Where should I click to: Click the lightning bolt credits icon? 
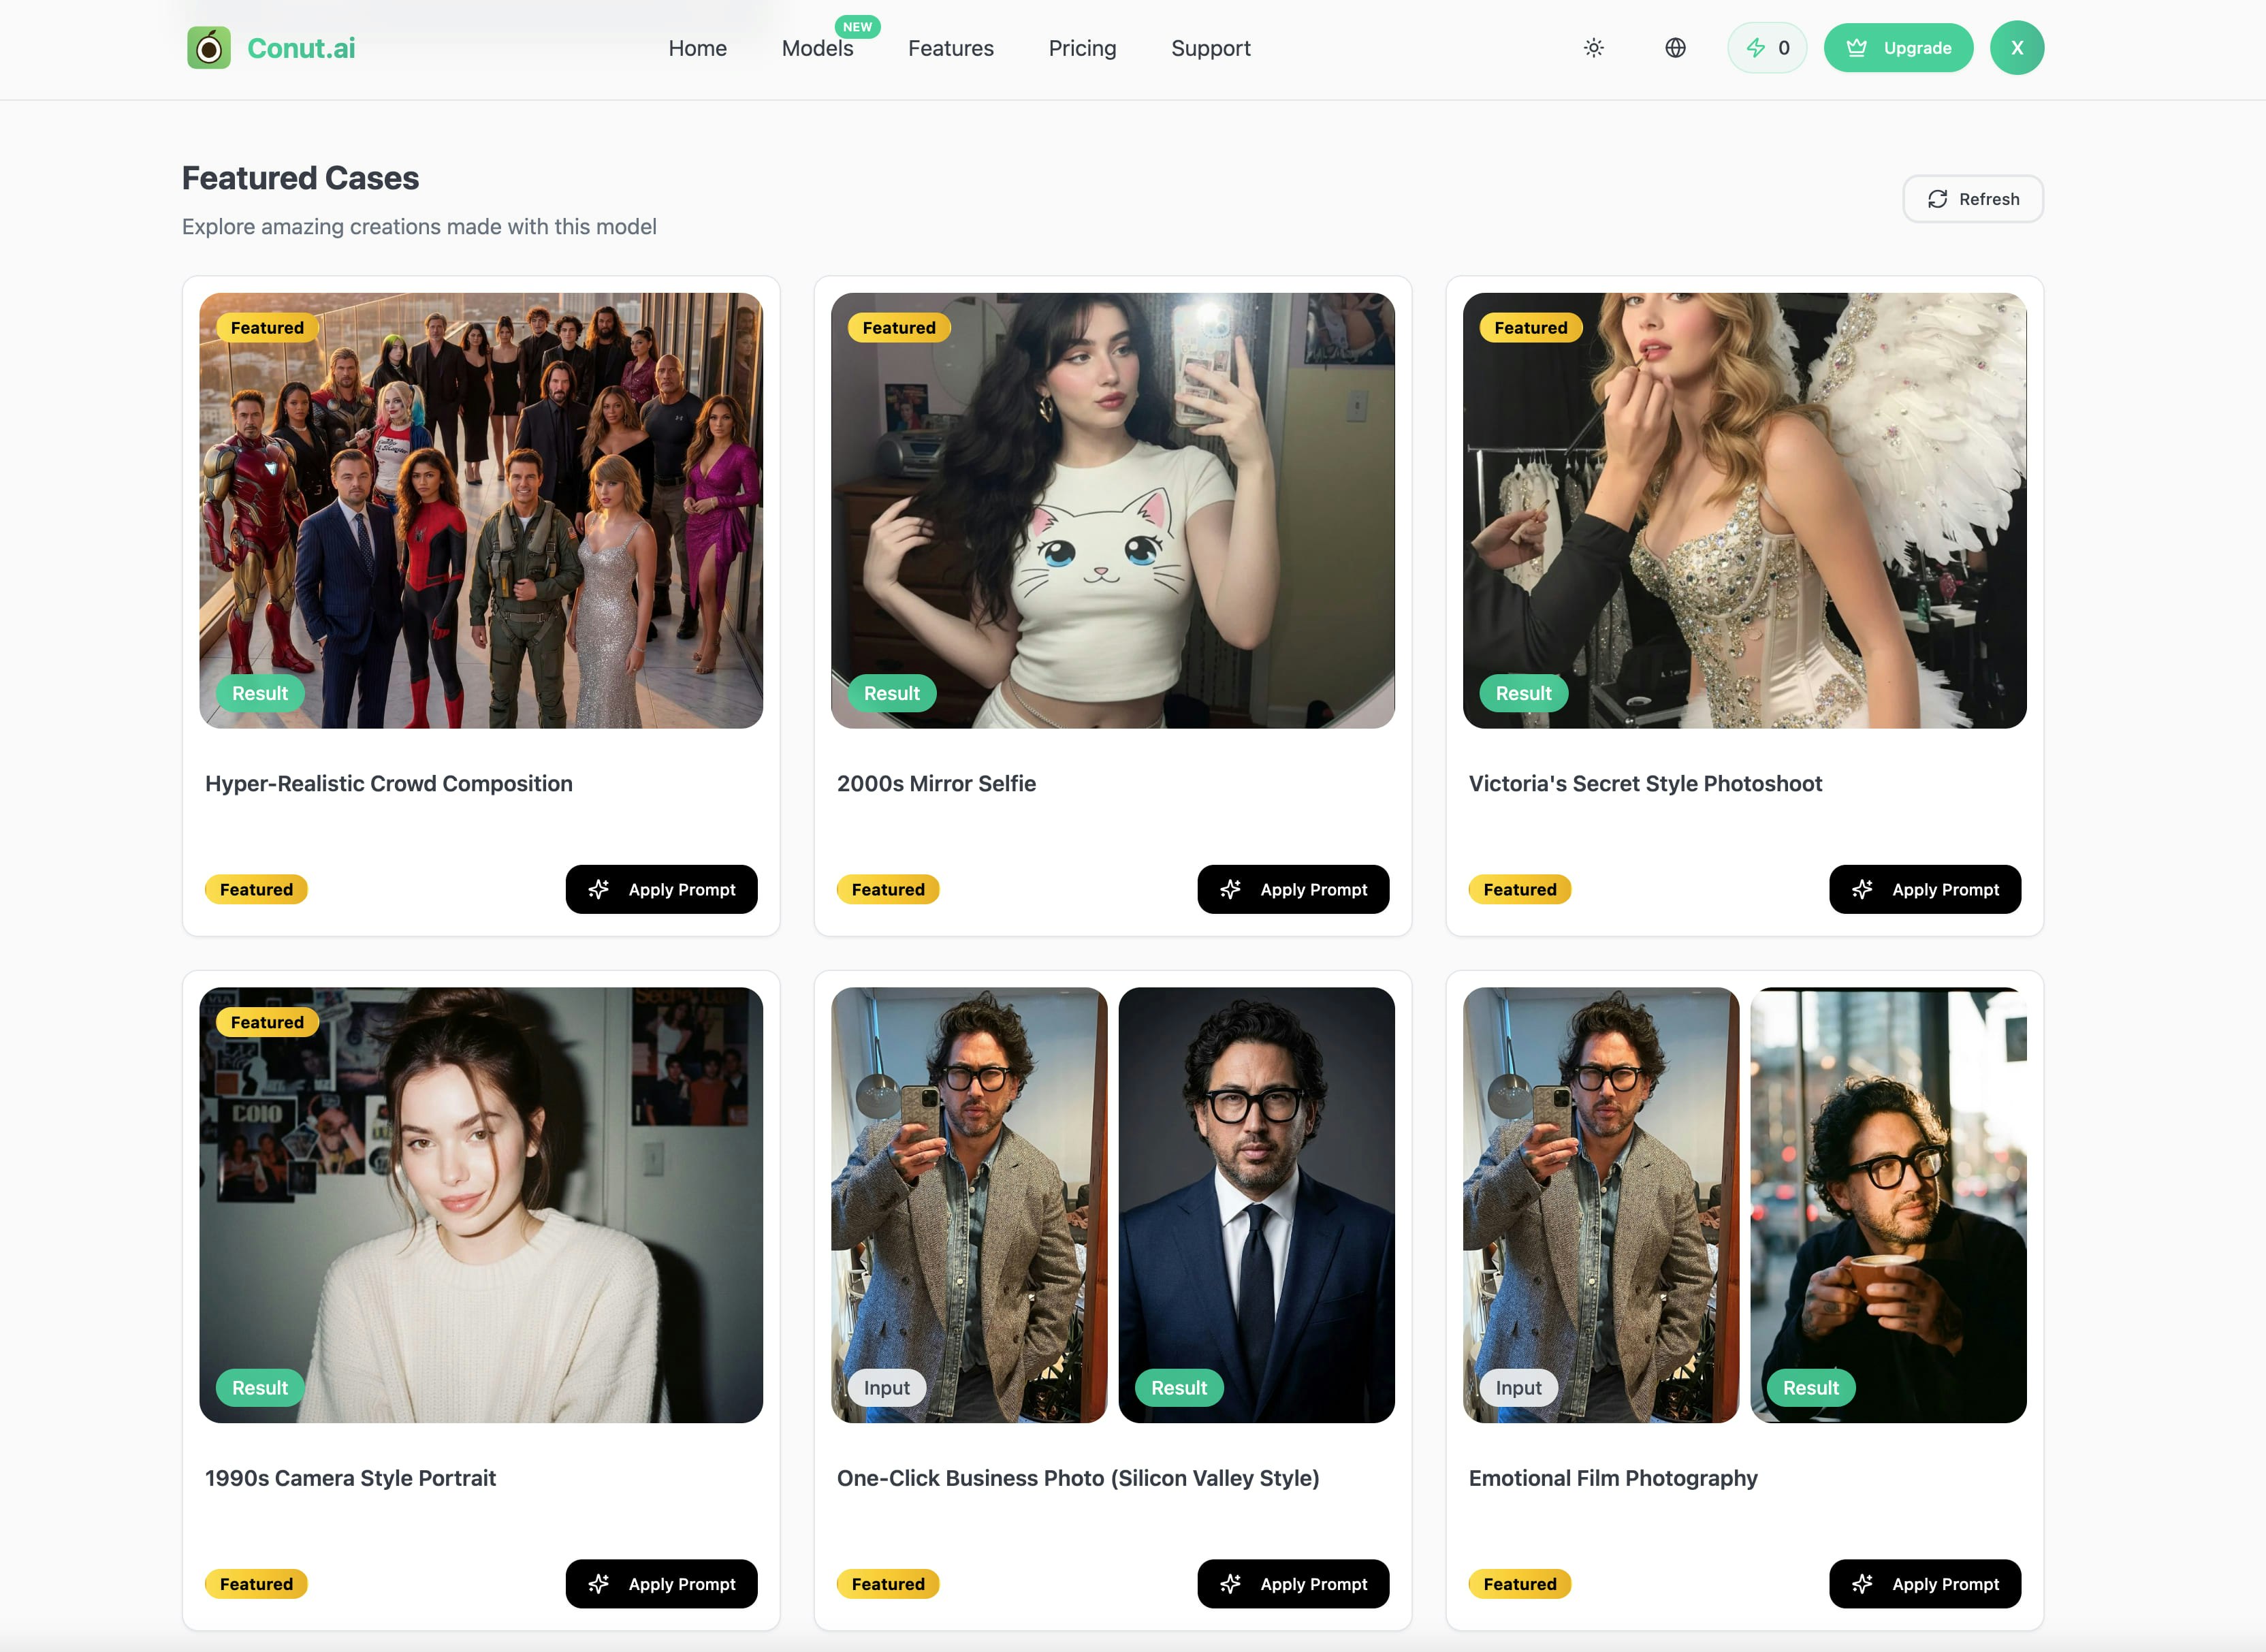pyautogui.click(x=1758, y=47)
